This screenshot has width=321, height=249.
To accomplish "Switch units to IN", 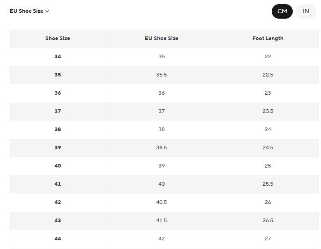I will tap(306, 11).
